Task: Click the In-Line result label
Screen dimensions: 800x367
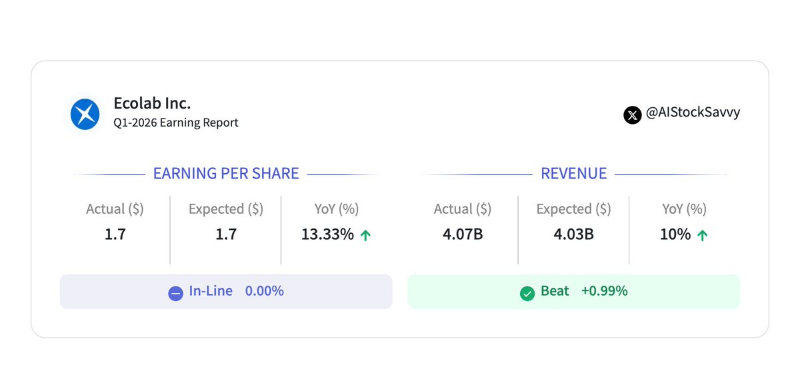Action: (210, 291)
